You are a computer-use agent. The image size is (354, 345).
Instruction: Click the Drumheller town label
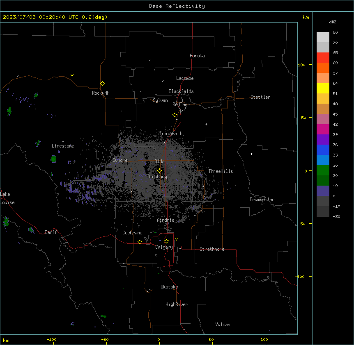[x=262, y=200]
